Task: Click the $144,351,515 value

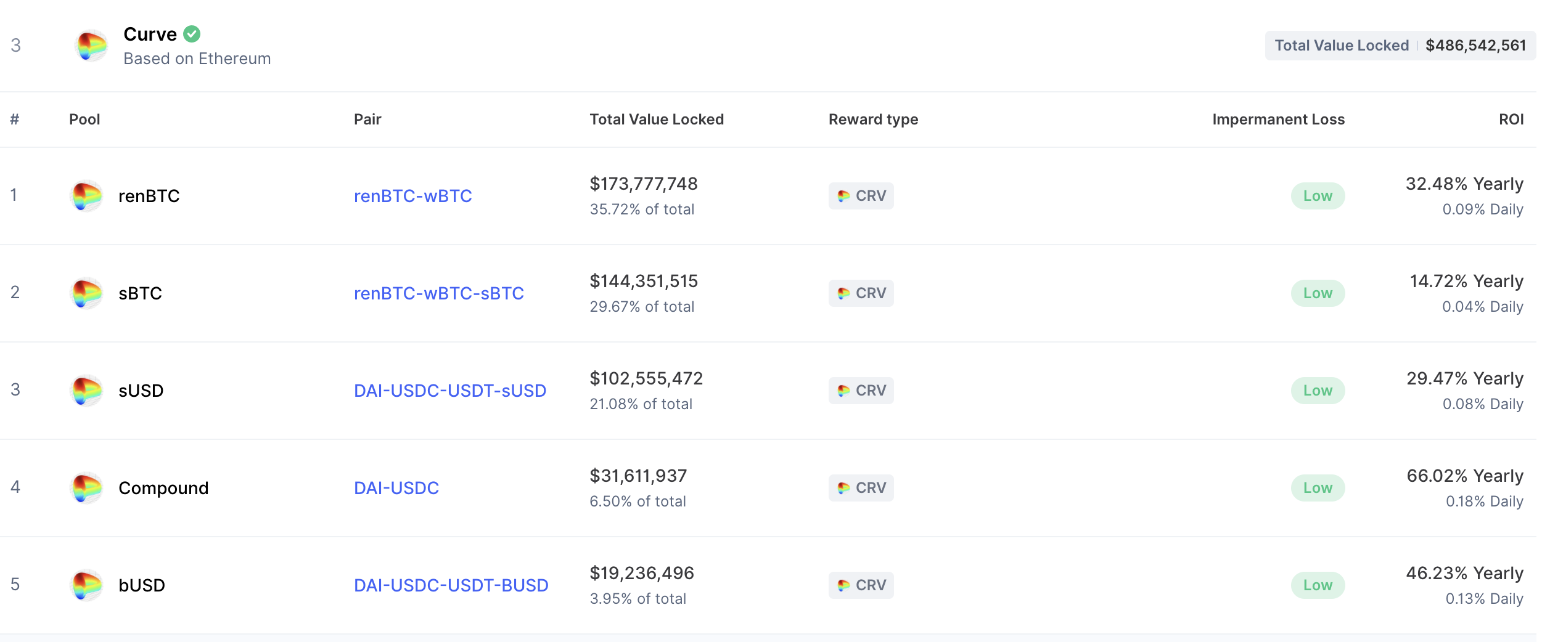Action: point(644,281)
